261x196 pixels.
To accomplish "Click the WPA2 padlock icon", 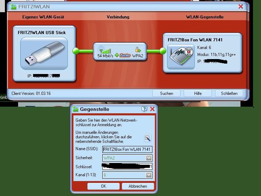I will pyautogui.click(x=138, y=50).
